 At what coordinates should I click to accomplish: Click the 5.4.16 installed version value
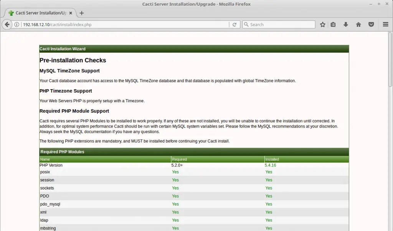click(x=271, y=165)
